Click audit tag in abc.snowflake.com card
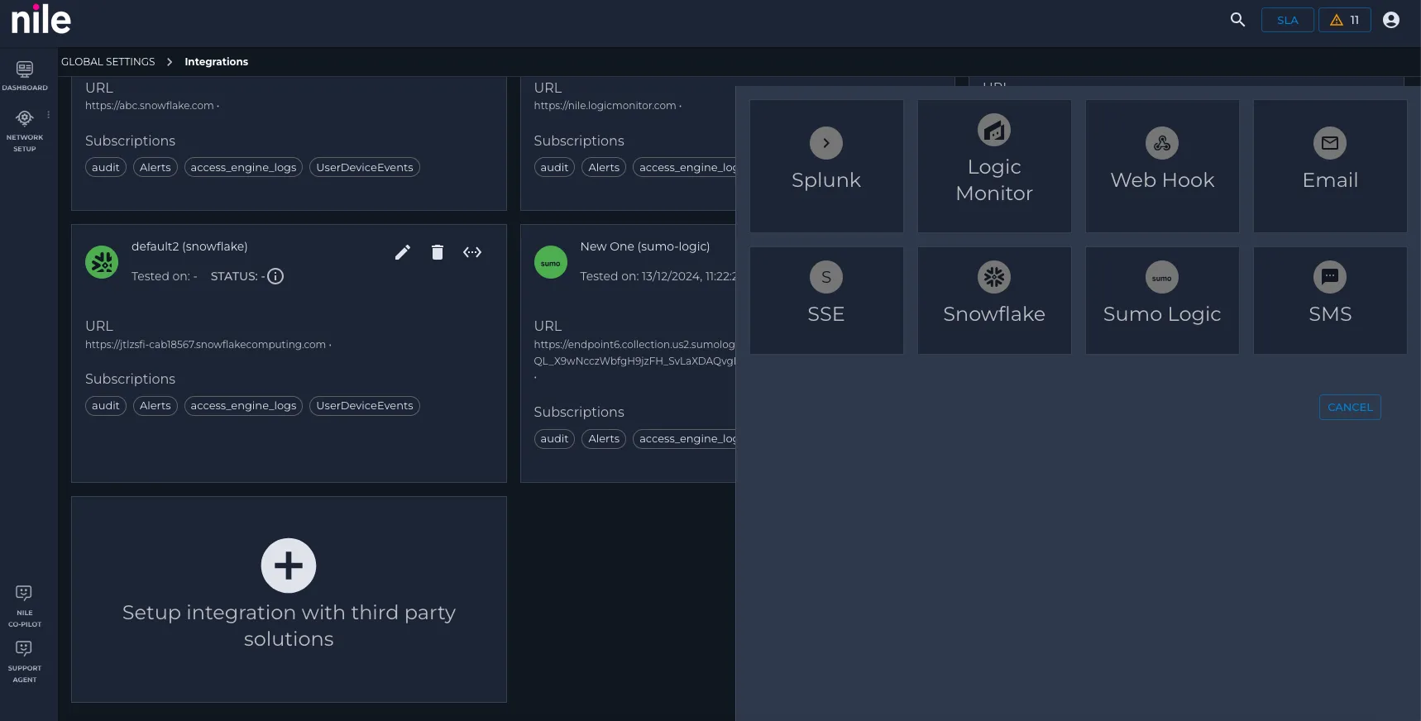 [x=106, y=168]
